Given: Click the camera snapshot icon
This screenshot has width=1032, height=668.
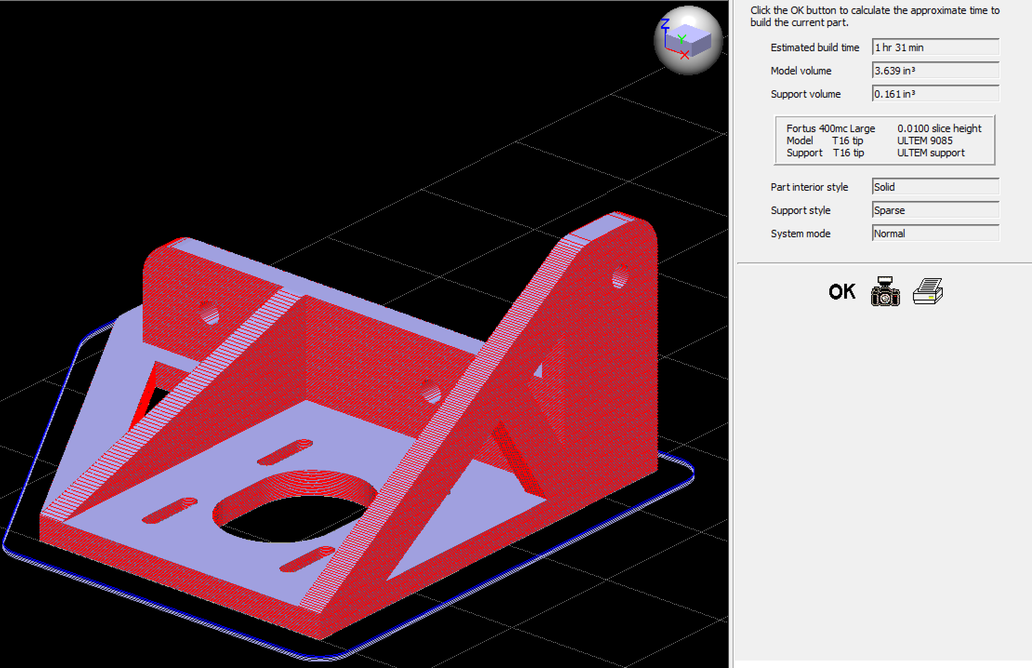Looking at the screenshot, I should (885, 292).
